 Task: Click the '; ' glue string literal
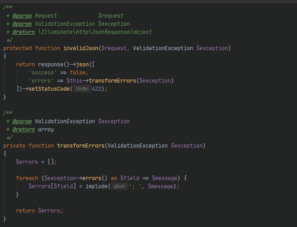tap(135, 186)
